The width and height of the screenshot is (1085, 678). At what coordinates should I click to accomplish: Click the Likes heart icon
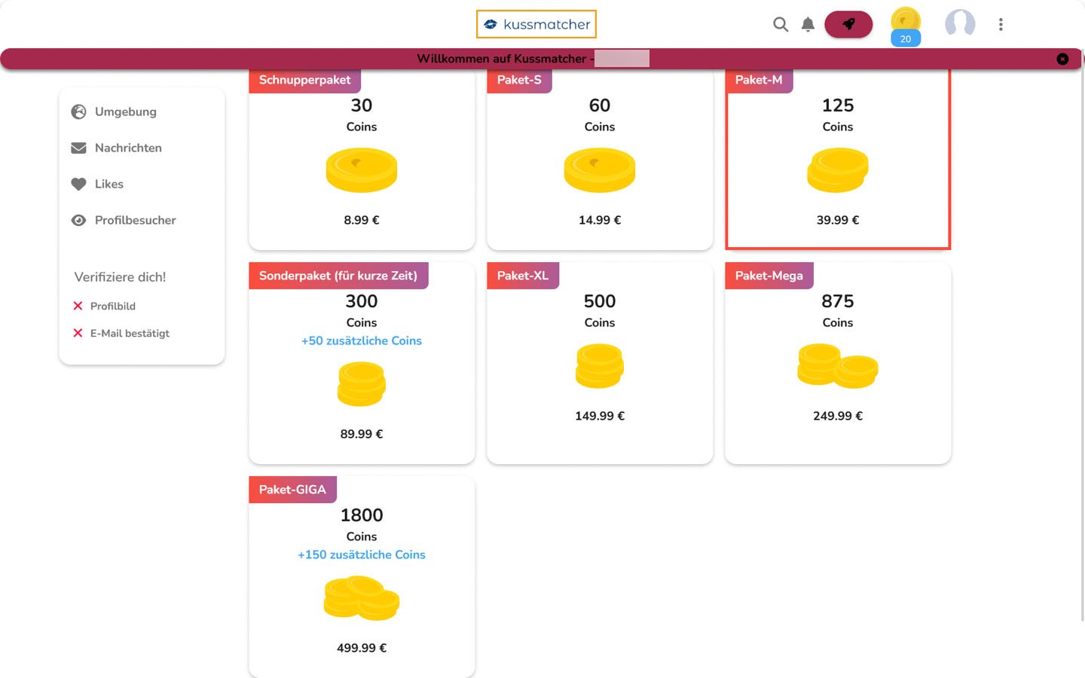pyautogui.click(x=78, y=184)
